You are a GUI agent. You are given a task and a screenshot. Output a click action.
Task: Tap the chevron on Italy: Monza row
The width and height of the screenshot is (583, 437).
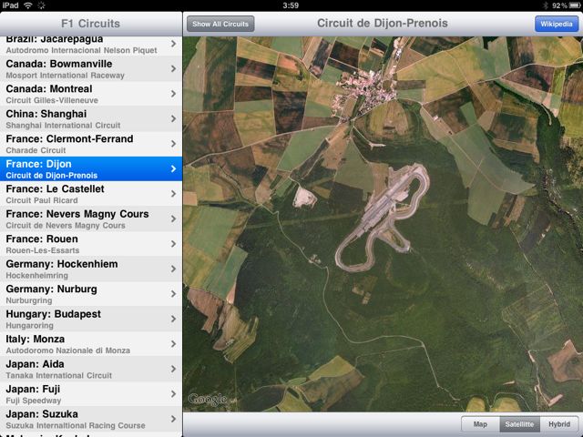(x=173, y=344)
